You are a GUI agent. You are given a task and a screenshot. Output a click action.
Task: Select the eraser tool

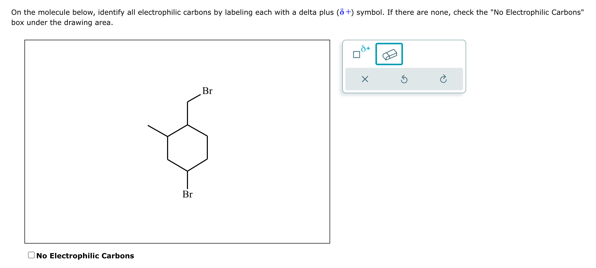389,54
